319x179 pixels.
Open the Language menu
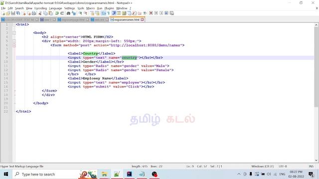(55, 8)
